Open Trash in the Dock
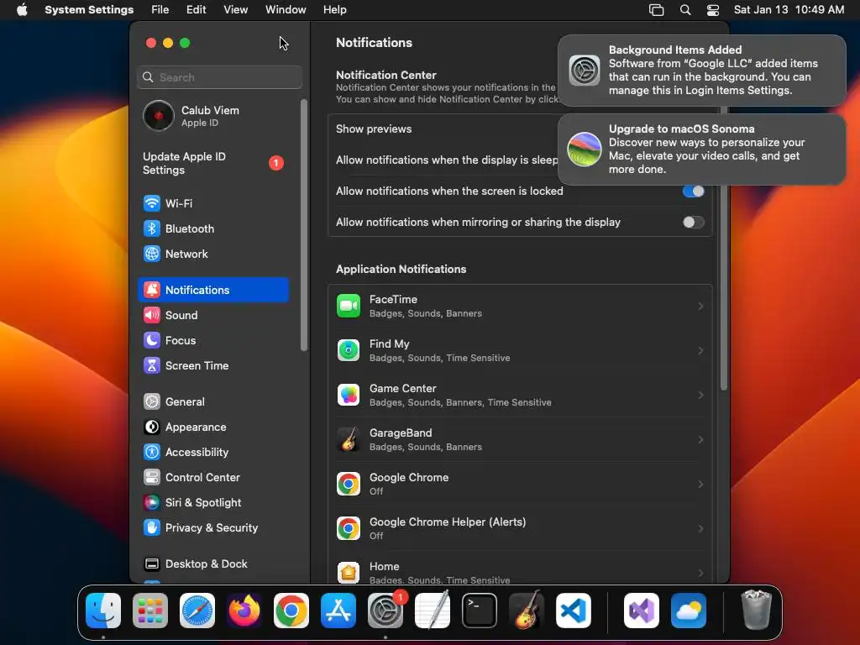The image size is (860, 645). coord(757,611)
